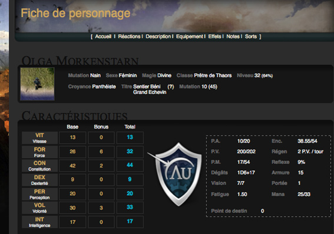Click the Mutation value Nain
Screen dimensions: 334x234
95,75
